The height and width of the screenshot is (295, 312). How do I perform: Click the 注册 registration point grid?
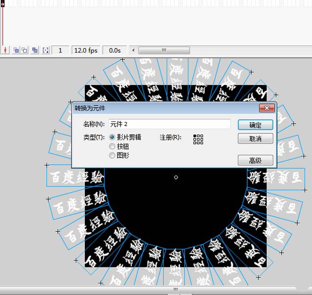click(198, 139)
